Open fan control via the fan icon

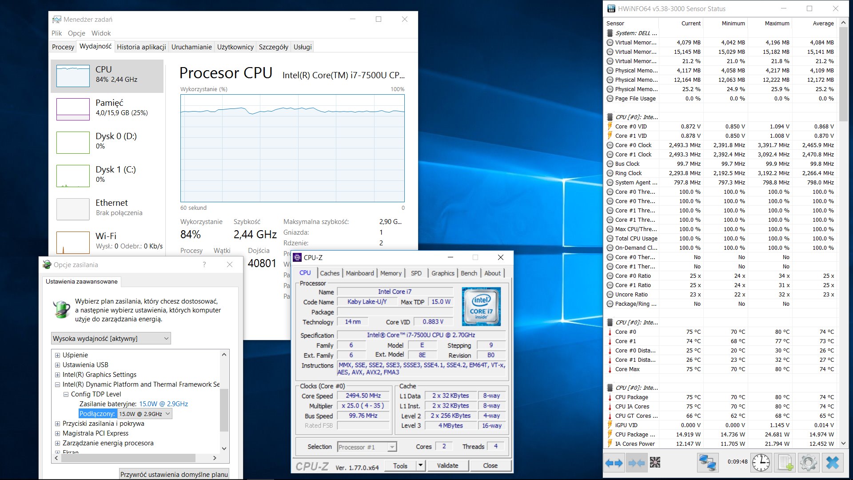655,463
